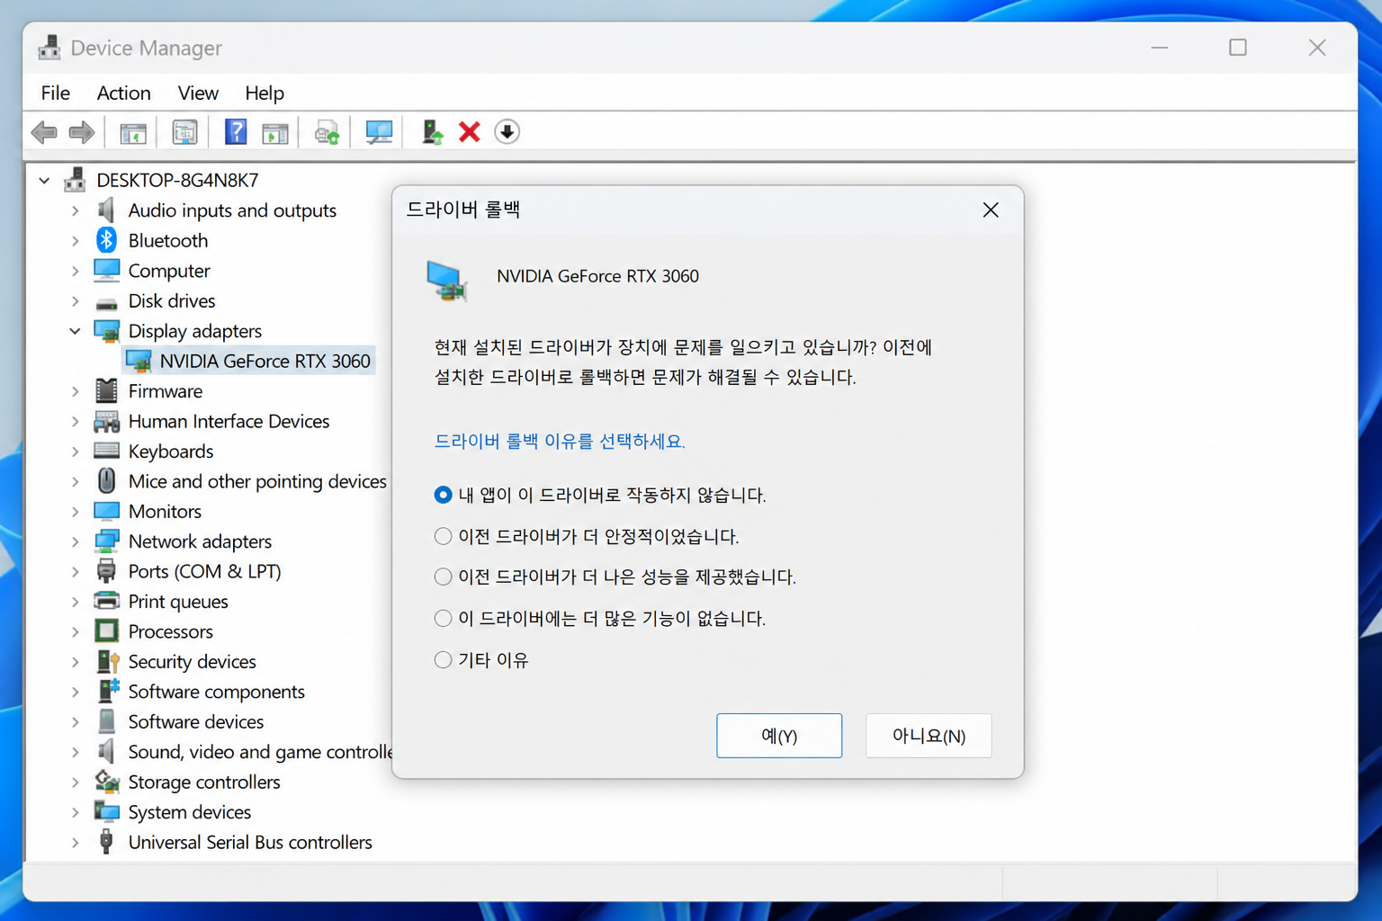
Task: Open the Help menu
Action: tap(265, 93)
